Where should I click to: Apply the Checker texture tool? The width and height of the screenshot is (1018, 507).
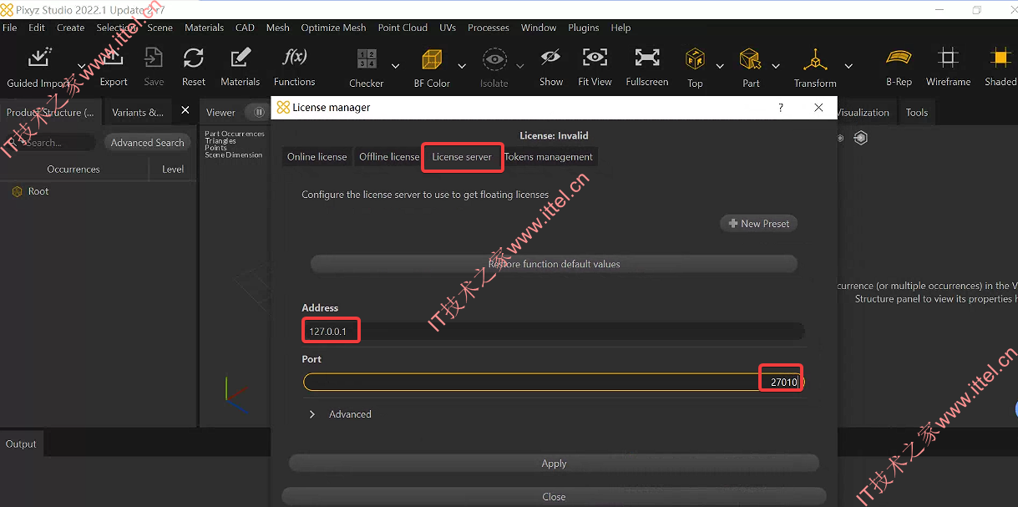tap(367, 68)
